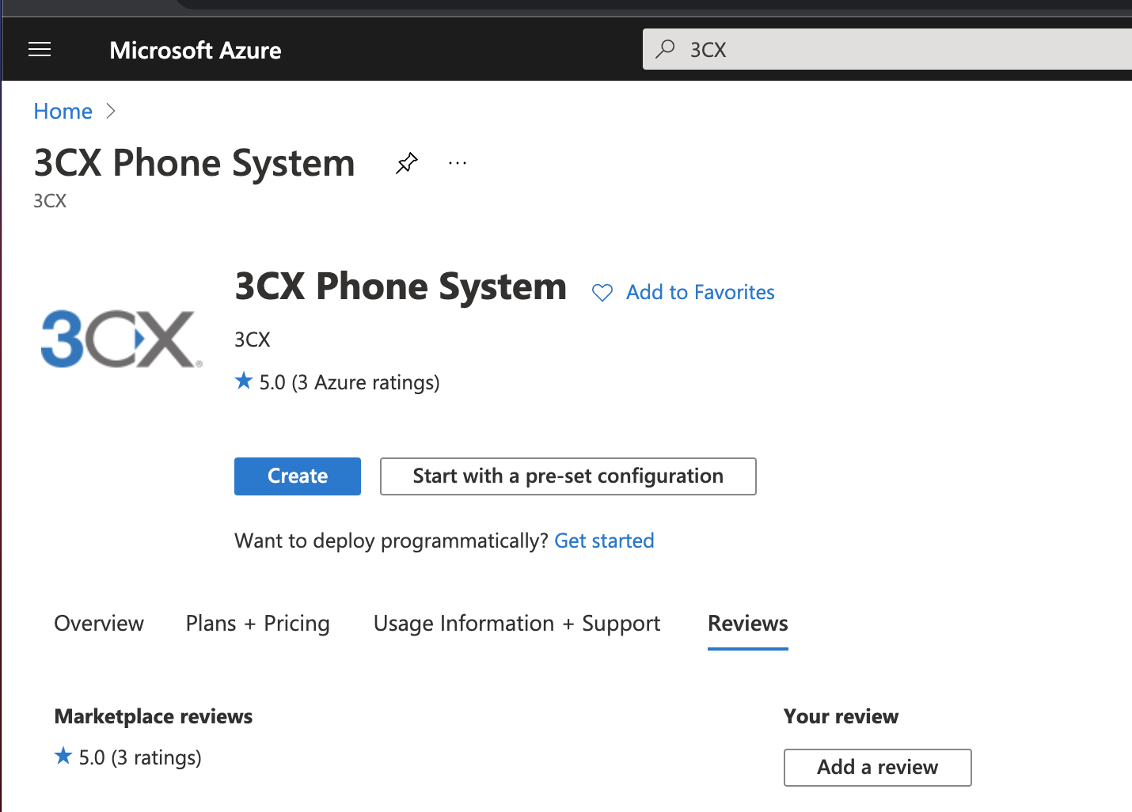Pin 3CX Phone System to dashboard
1132x812 pixels.
click(x=406, y=164)
